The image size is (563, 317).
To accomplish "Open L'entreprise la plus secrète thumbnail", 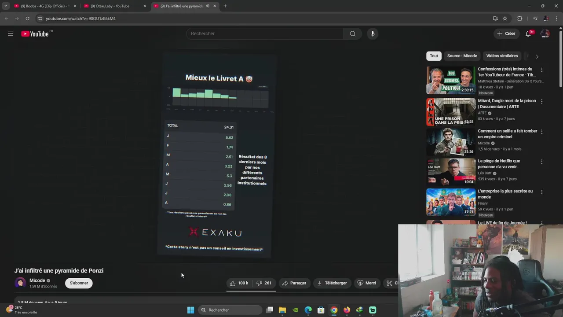I will 451,203.
